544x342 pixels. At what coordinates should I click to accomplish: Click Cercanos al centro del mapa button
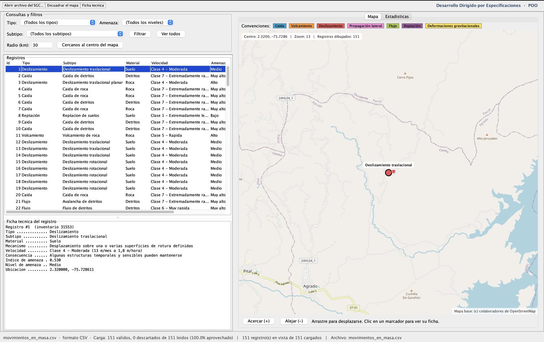point(90,45)
